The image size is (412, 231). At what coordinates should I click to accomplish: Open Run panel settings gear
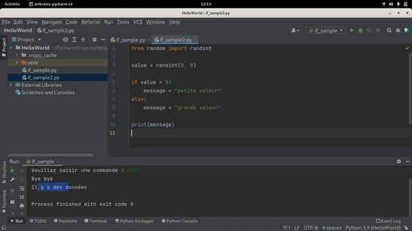(398, 162)
